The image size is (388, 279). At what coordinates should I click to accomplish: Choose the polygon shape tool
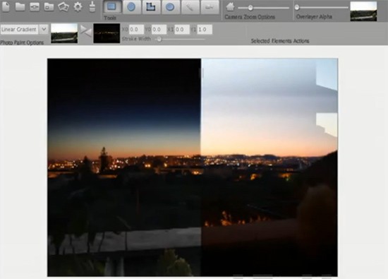point(151,6)
